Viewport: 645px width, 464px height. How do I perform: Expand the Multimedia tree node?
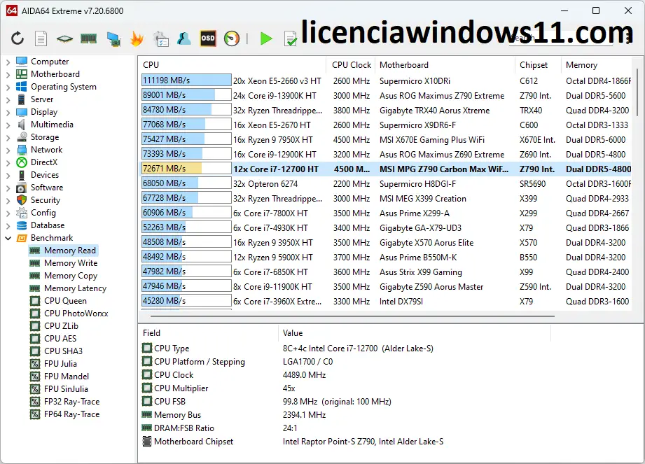point(8,125)
